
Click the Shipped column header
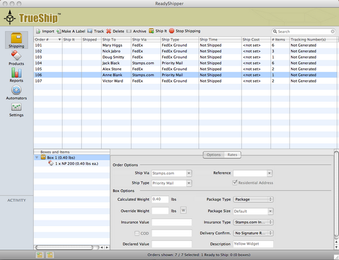pos(91,39)
